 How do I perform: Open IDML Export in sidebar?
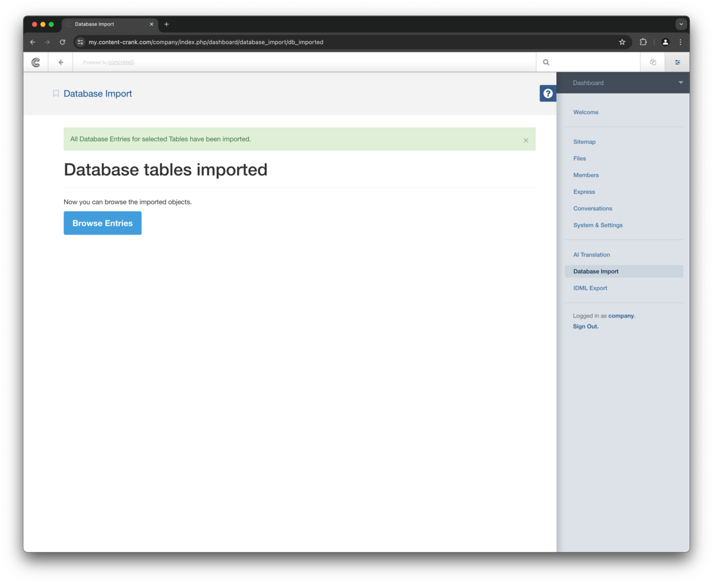591,288
